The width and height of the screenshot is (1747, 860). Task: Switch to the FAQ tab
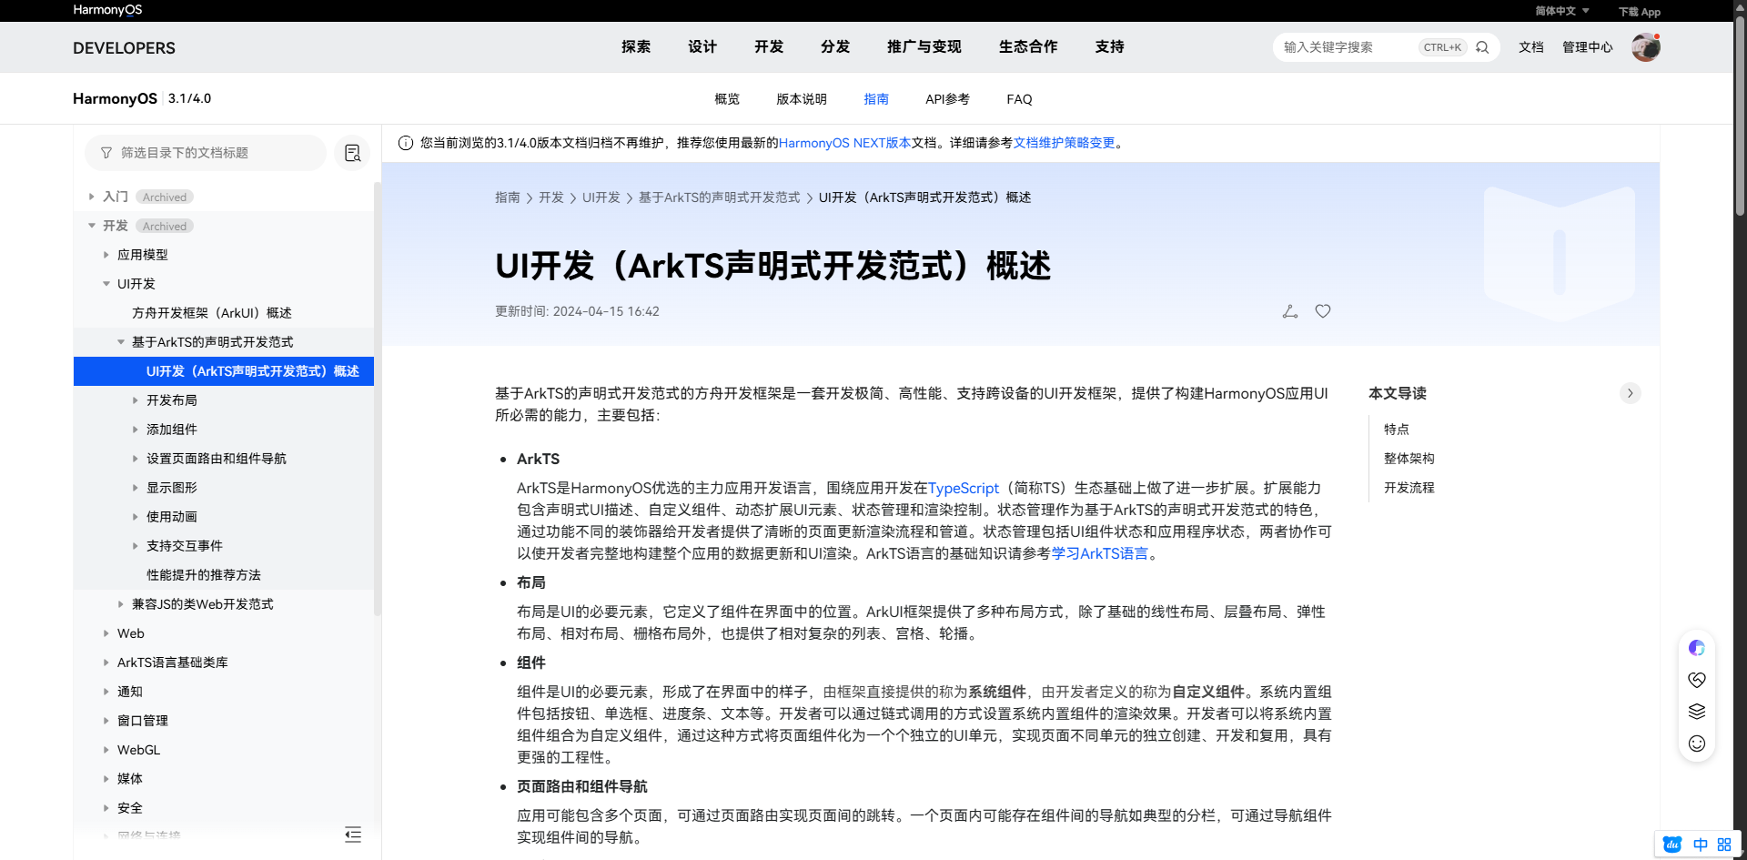coord(1019,99)
